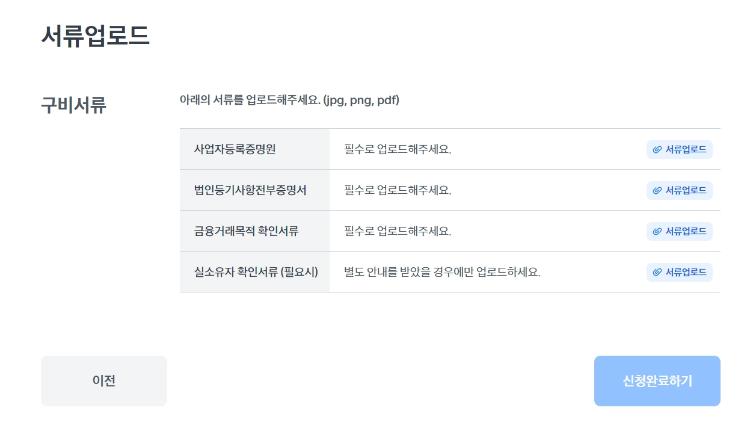Click the 별도 안내를 받았을 경우에만 업로드하세요 note
The height and width of the screenshot is (443, 747).
click(x=442, y=272)
